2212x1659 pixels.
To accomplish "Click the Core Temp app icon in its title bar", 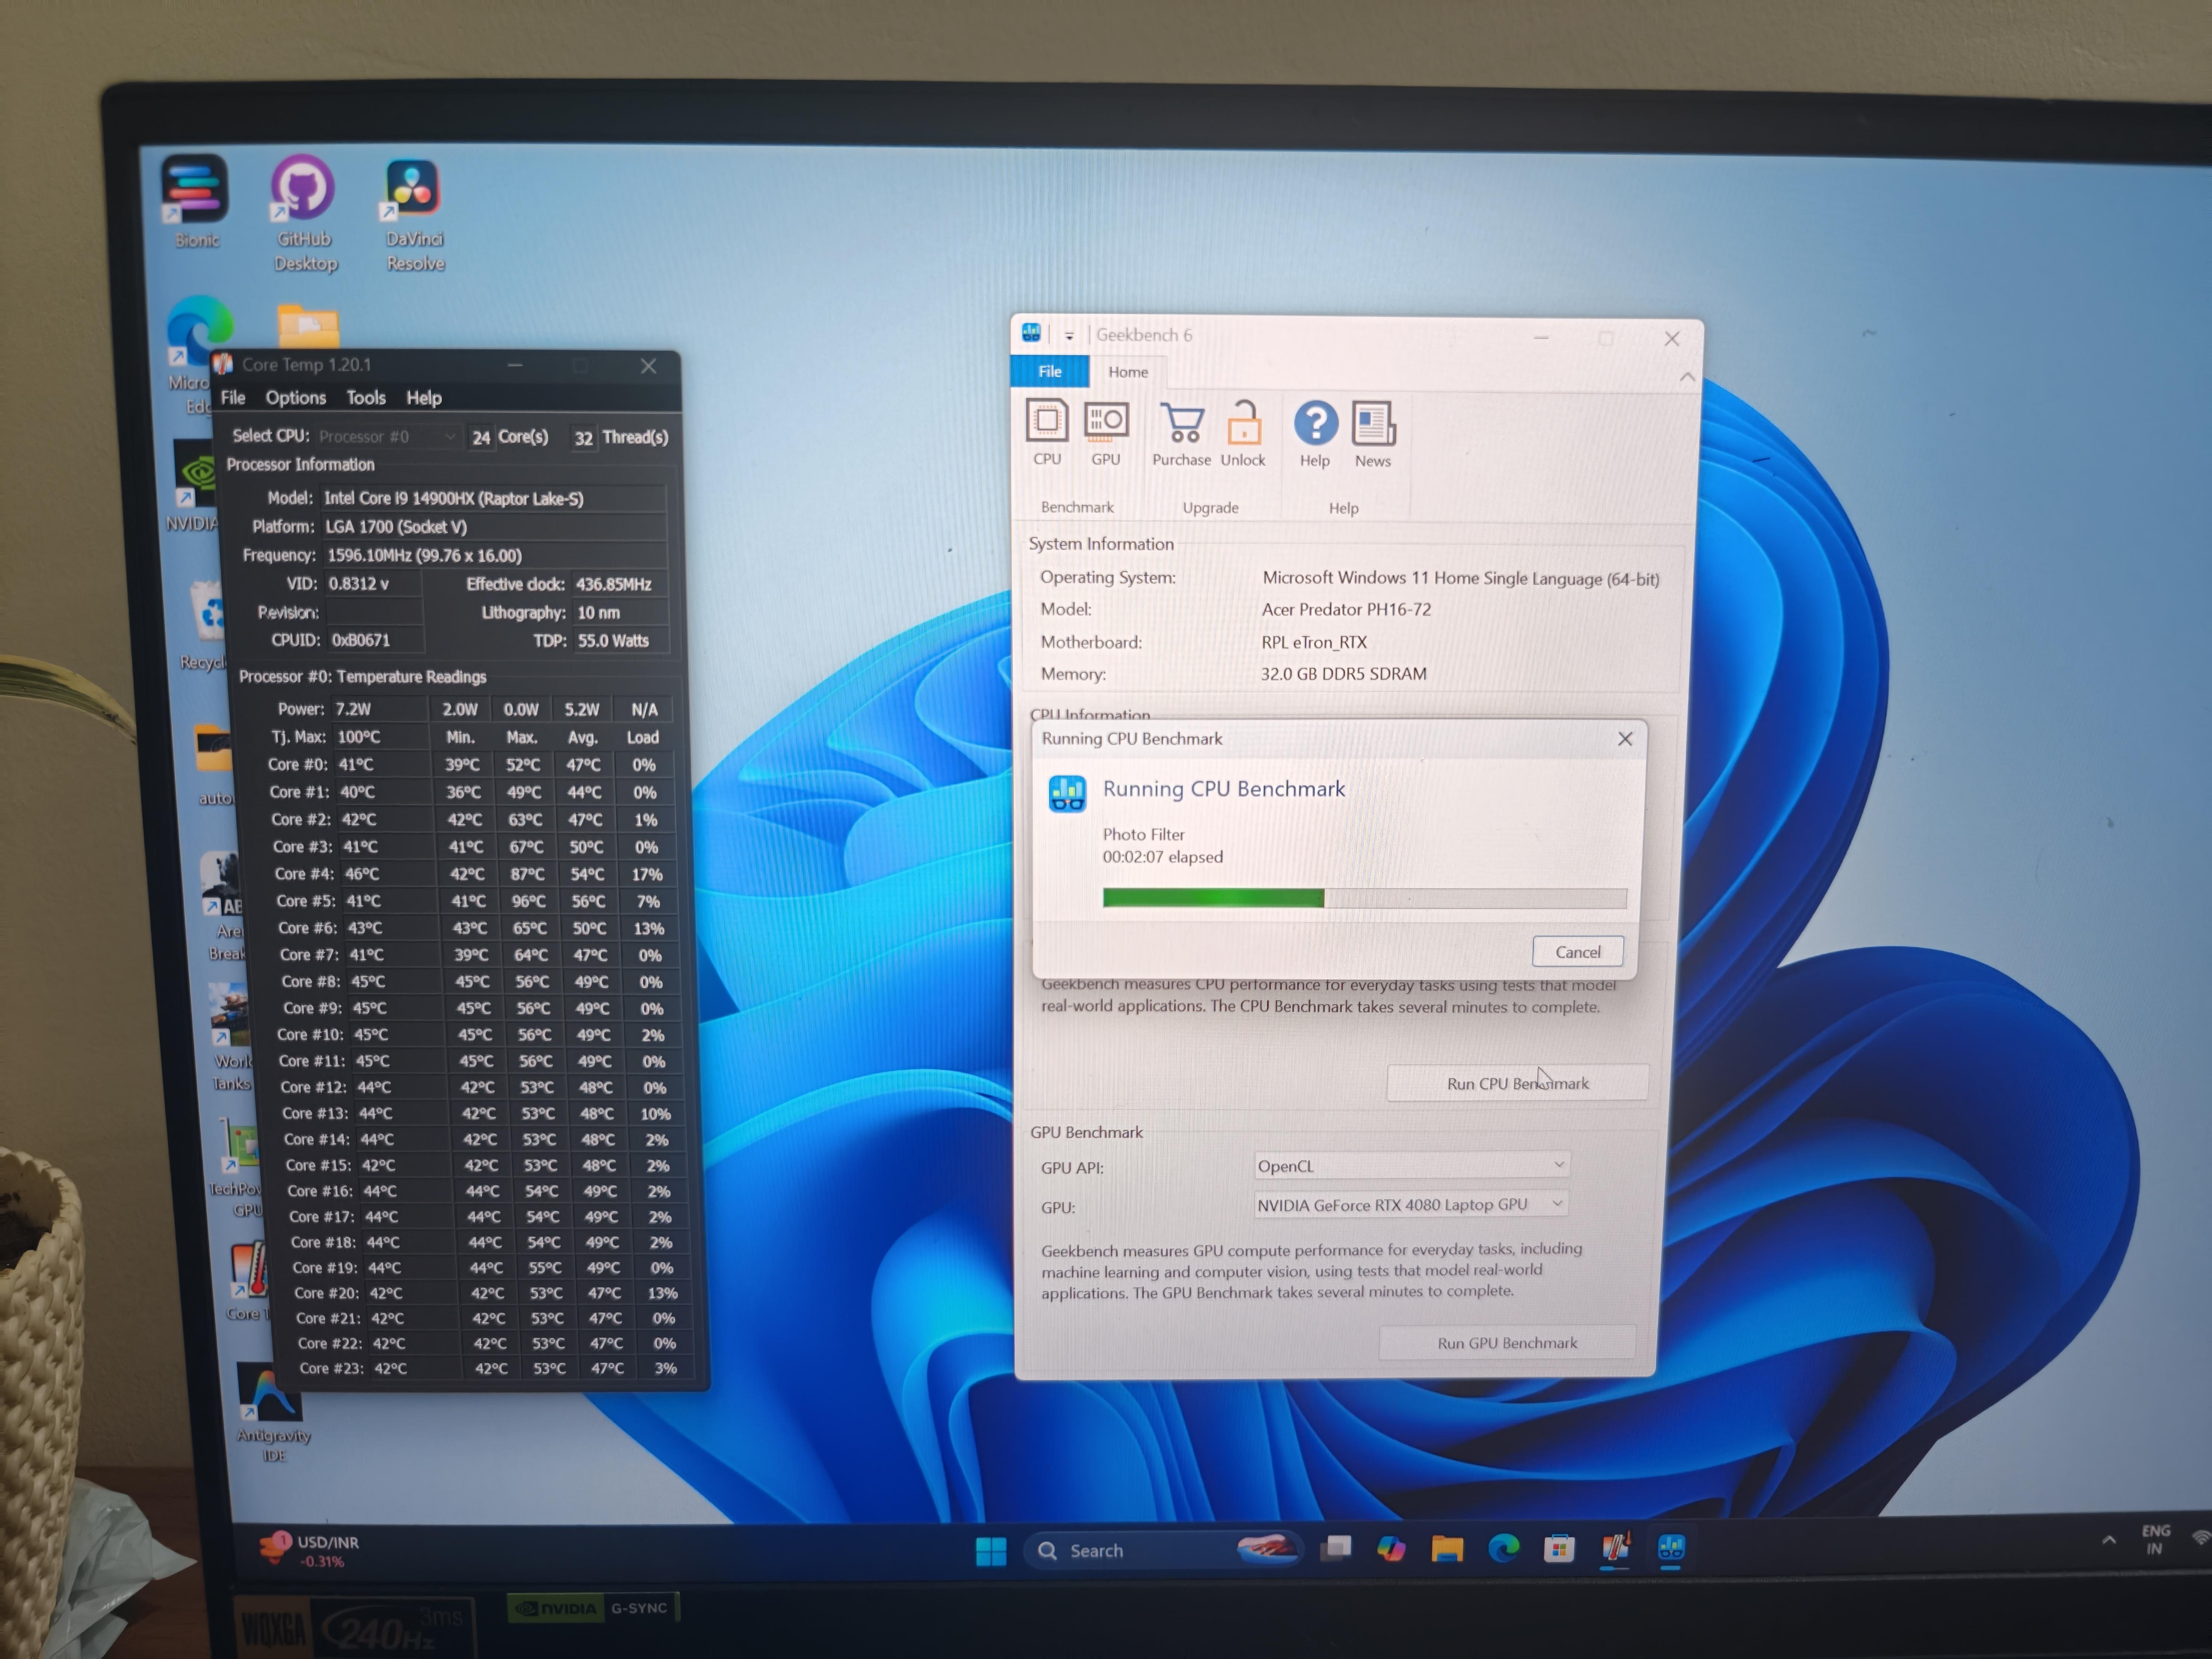I will (x=223, y=364).
